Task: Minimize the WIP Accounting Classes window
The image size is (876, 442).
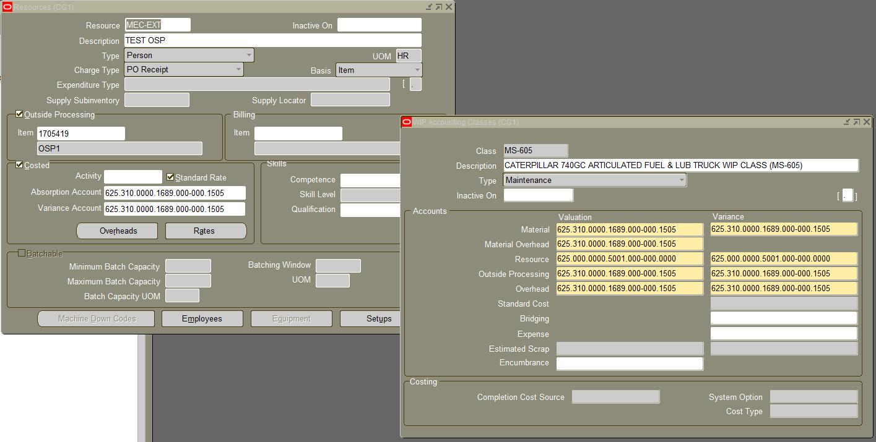Action: coord(847,122)
